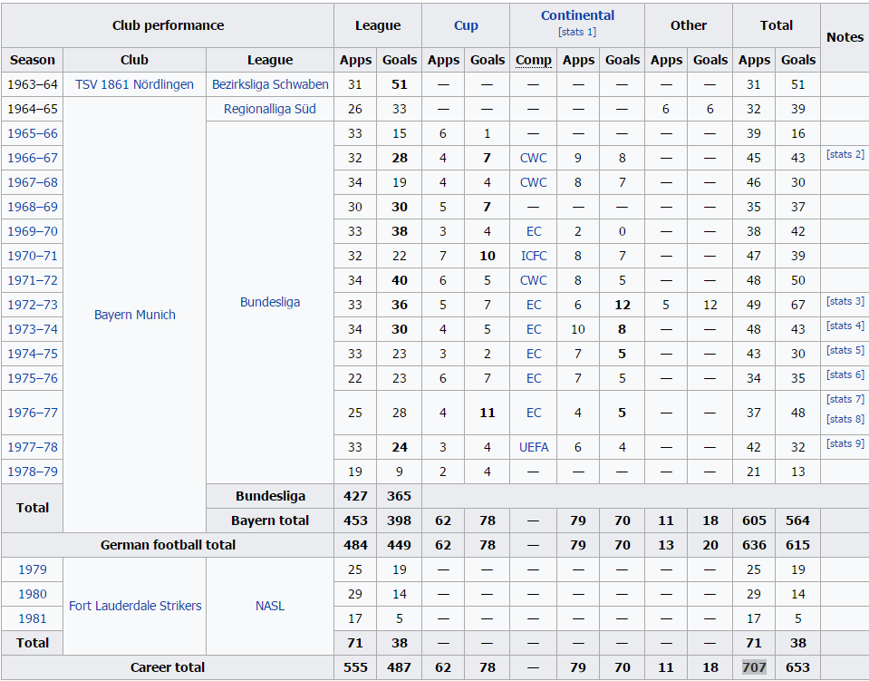Click the UEFA competition link
Screen dimensions: 869x681
click(x=533, y=447)
